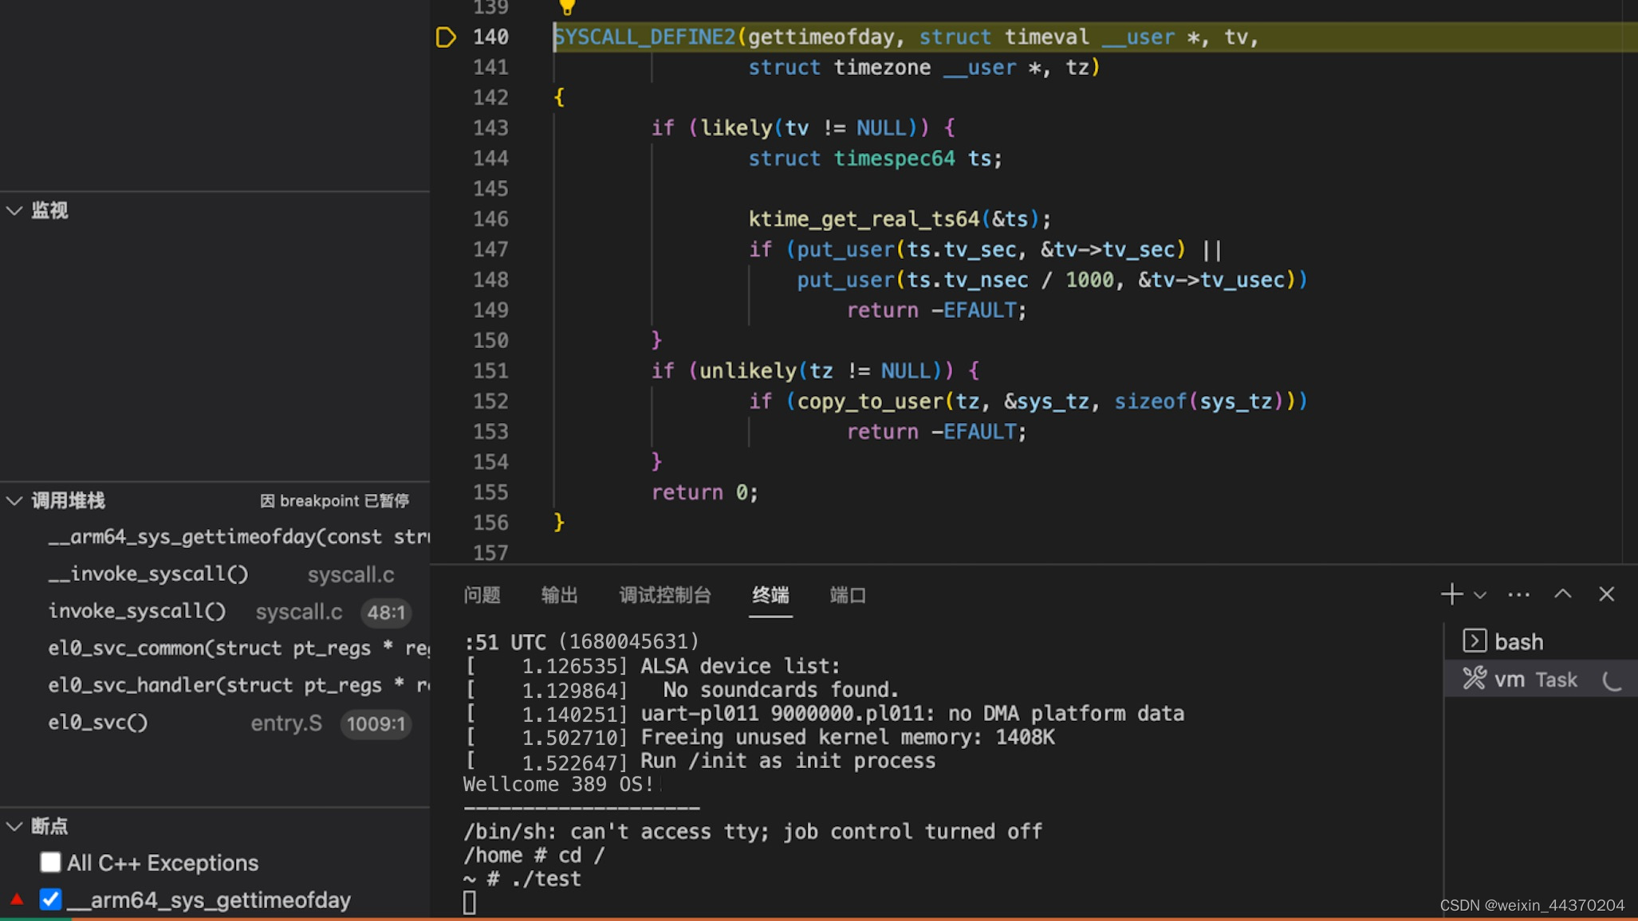Switch to the 输出 output tab
This screenshot has height=921, width=1638.
pos(559,595)
